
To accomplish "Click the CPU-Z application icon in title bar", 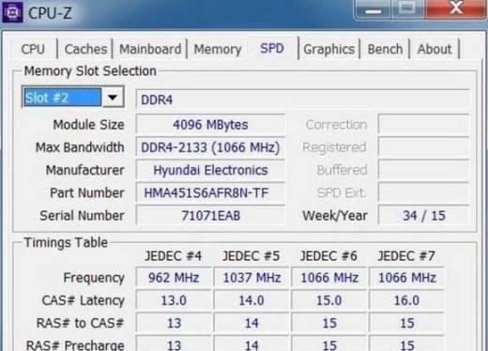I will click(12, 12).
